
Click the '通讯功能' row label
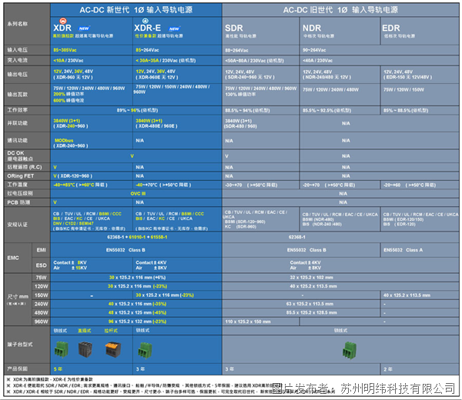coord(18,141)
